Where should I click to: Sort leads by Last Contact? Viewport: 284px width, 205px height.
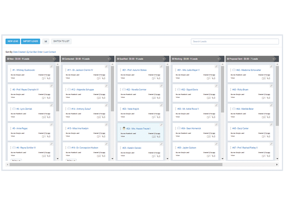[50, 52]
